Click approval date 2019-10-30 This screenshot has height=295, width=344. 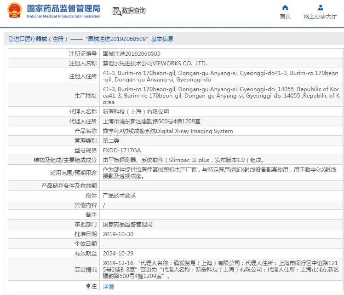(118, 234)
